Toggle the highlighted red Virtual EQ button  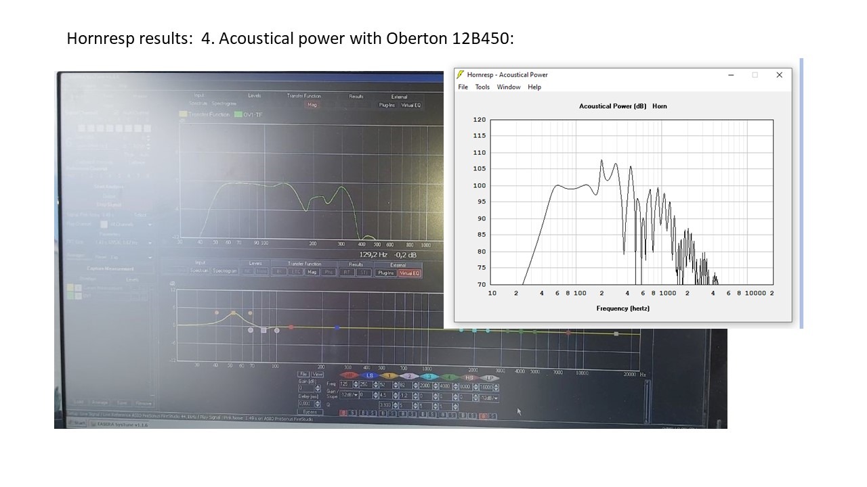(410, 273)
